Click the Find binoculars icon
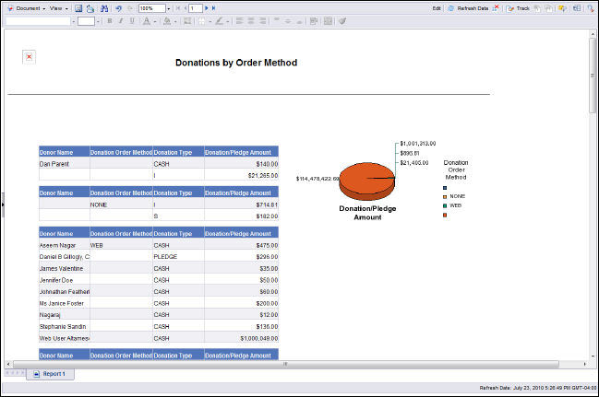 [x=104, y=7]
